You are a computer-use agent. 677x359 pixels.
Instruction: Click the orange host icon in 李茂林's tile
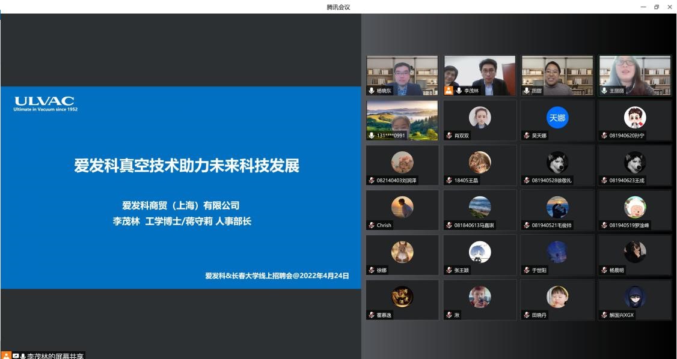[449, 91]
